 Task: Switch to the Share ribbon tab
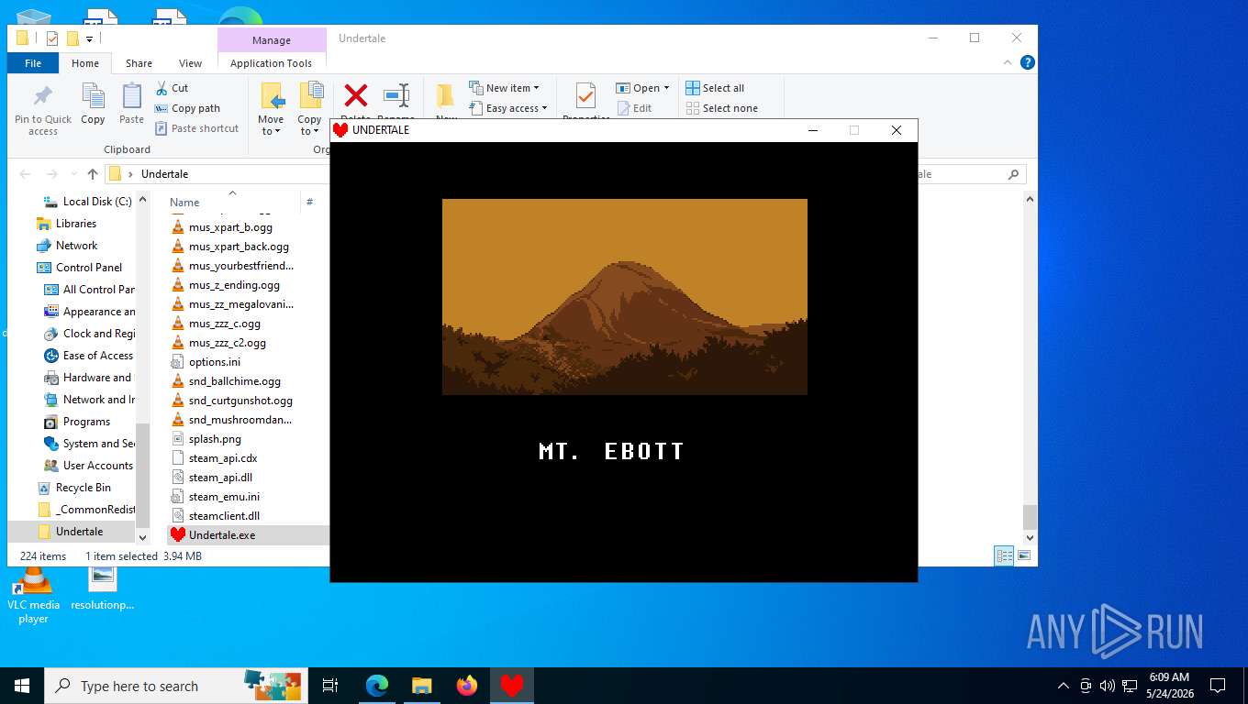(x=139, y=63)
